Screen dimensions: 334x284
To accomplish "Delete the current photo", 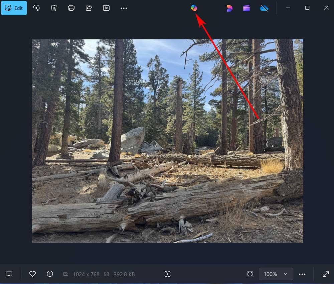I will 54,8.
